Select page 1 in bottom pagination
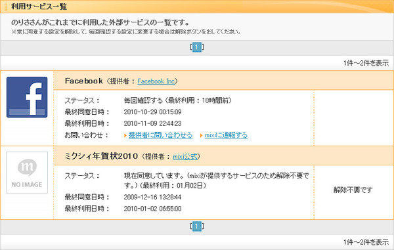Image resolution: width=394 pixels, height=250 pixels. [x=197, y=226]
